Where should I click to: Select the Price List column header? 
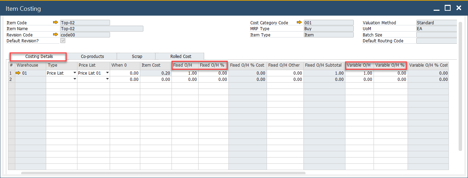[x=93, y=65]
